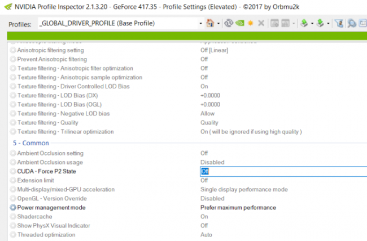367x241 pixels.
Task: Collapse the '5 - Common' section header
Action: pos(31,143)
